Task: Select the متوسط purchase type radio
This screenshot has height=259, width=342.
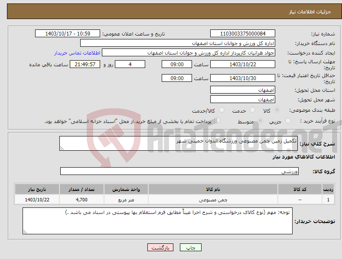Action: [260, 120]
